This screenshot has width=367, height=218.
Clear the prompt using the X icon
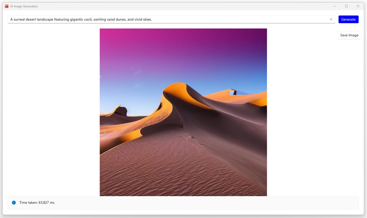click(331, 19)
